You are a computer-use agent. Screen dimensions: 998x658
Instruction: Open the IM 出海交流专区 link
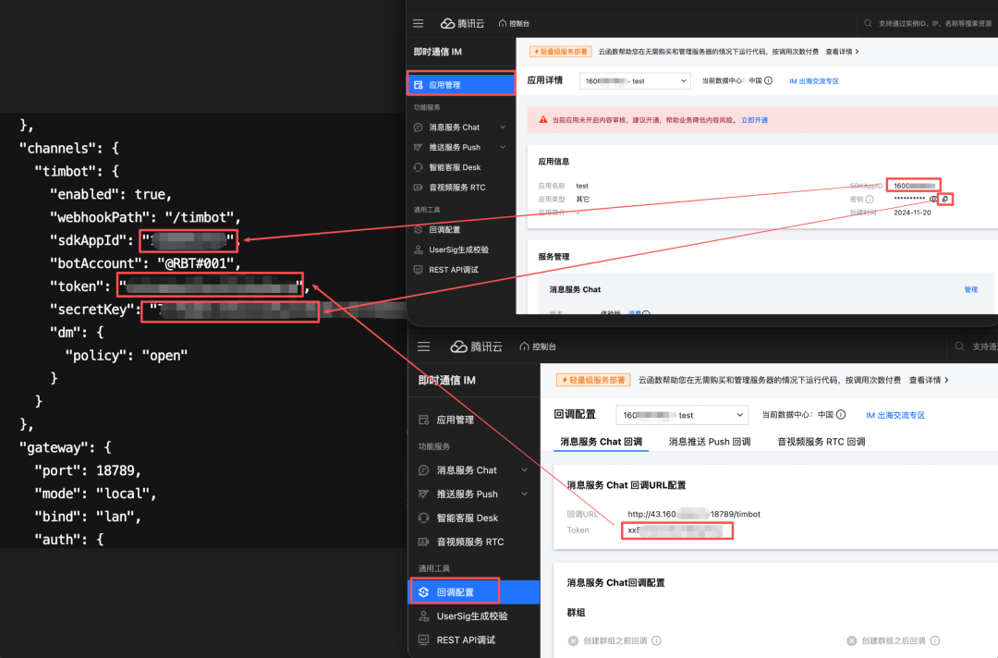tap(813, 80)
